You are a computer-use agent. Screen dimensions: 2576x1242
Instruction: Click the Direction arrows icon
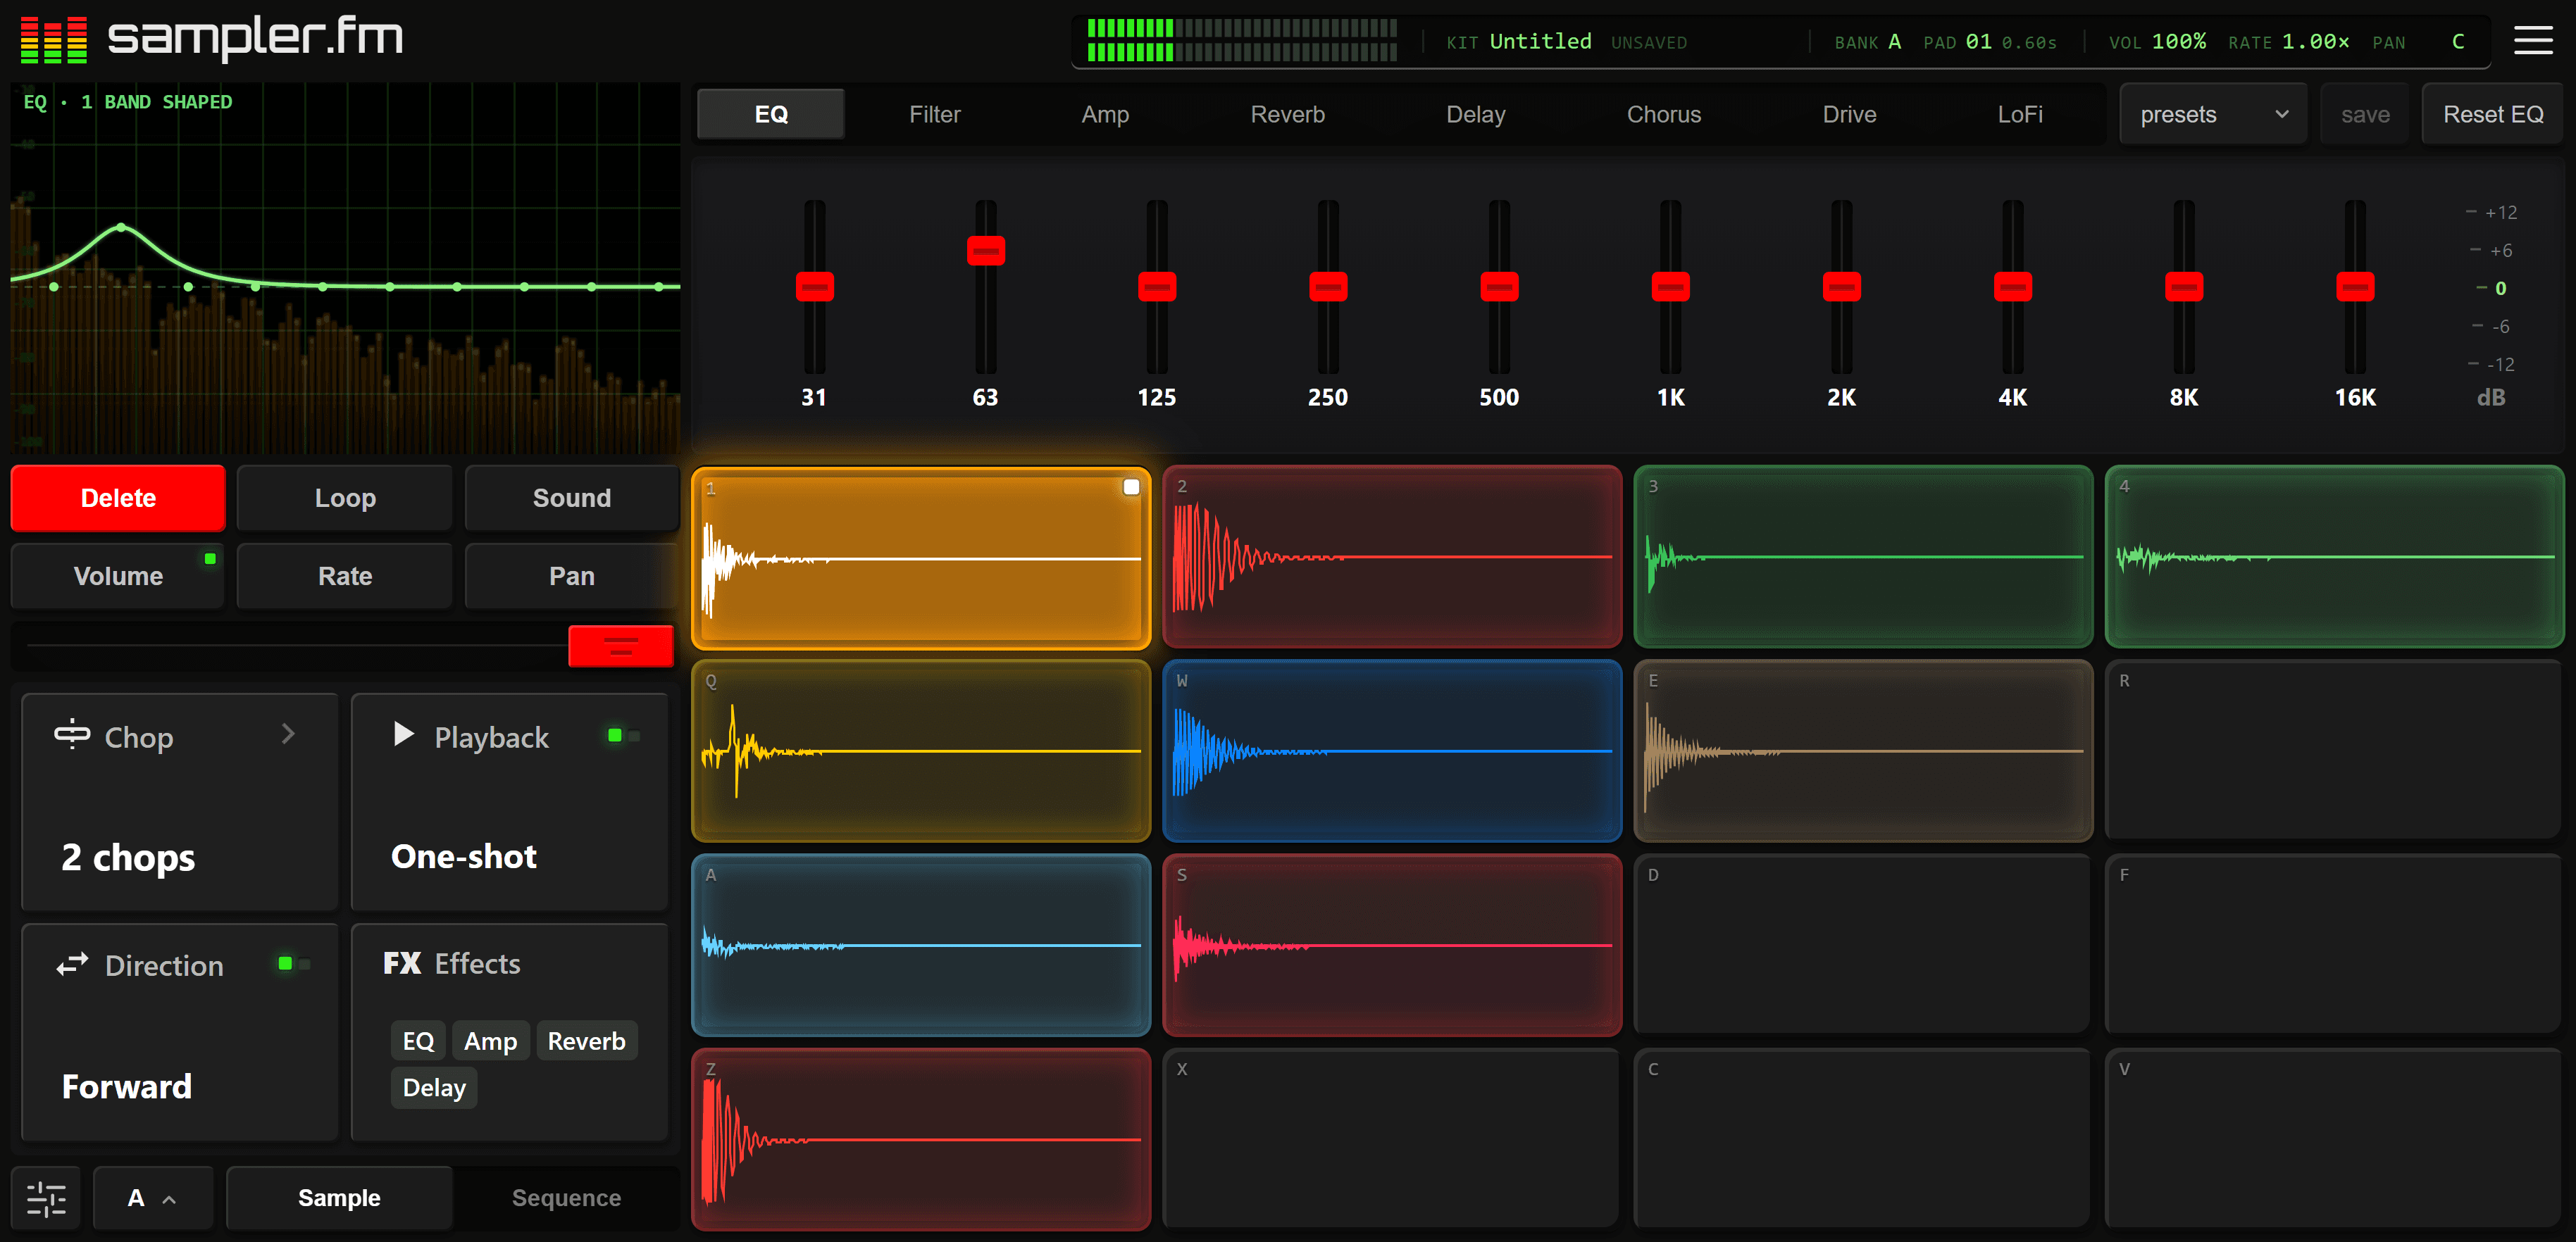(x=72, y=964)
